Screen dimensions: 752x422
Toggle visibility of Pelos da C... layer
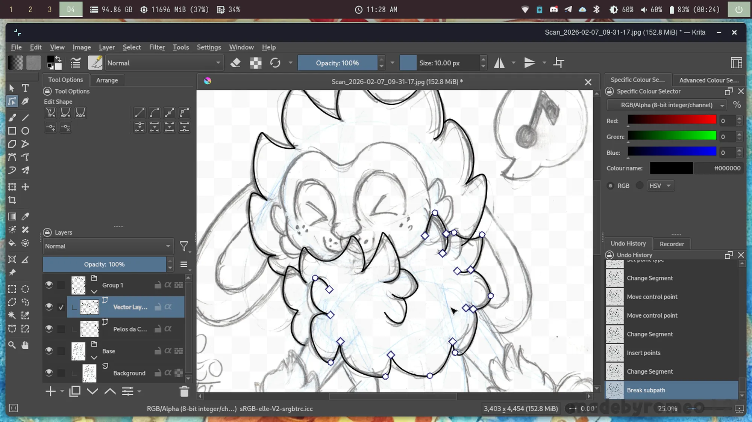point(49,329)
